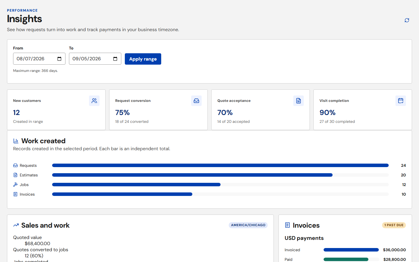Click the Quoted value amount $68,400.00

click(x=37, y=243)
